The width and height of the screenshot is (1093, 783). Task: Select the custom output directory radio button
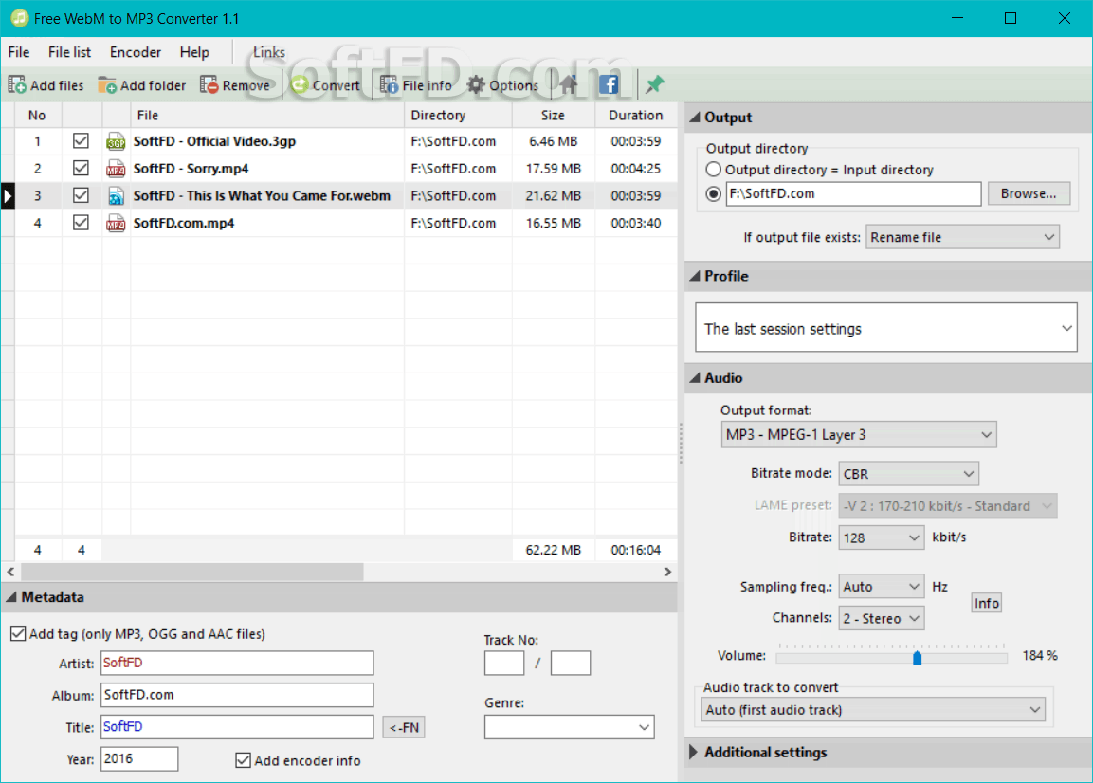point(713,193)
